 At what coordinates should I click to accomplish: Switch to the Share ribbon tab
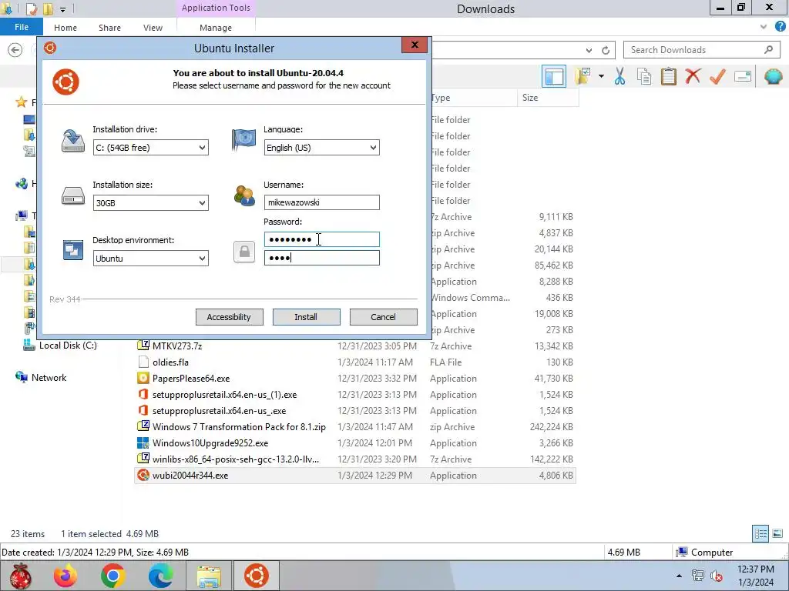pyautogui.click(x=109, y=28)
